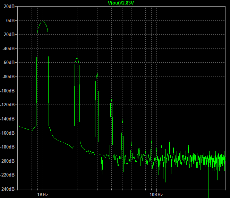
Task: Click the -160dB axis label
Action: click(x=8, y=133)
